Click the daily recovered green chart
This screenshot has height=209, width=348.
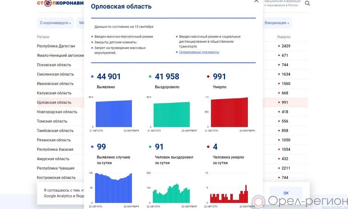click(172, 193)
